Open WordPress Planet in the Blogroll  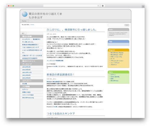click(117, 53)
